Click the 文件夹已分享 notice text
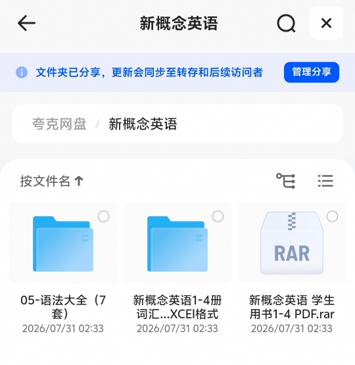The image size is (355, 365). (x=149, y=72)
